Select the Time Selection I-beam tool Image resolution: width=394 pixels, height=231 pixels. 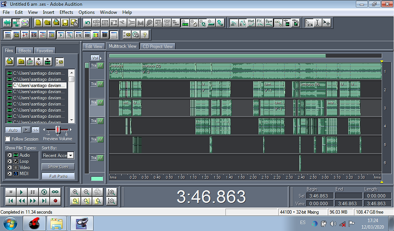click(317, 23)
